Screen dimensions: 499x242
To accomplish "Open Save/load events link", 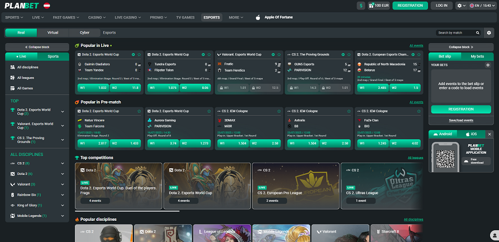I will [461, 120].
